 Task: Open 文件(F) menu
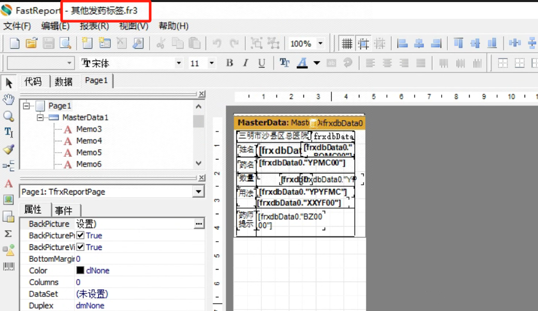17,26
